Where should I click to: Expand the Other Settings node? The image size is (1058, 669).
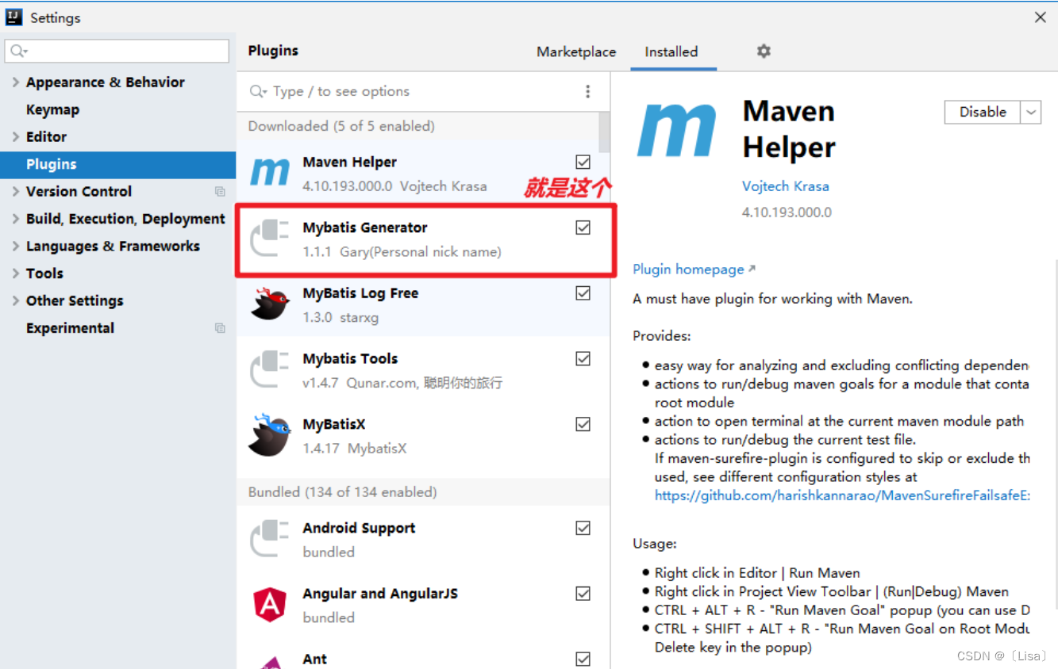(x=16, y=301)
